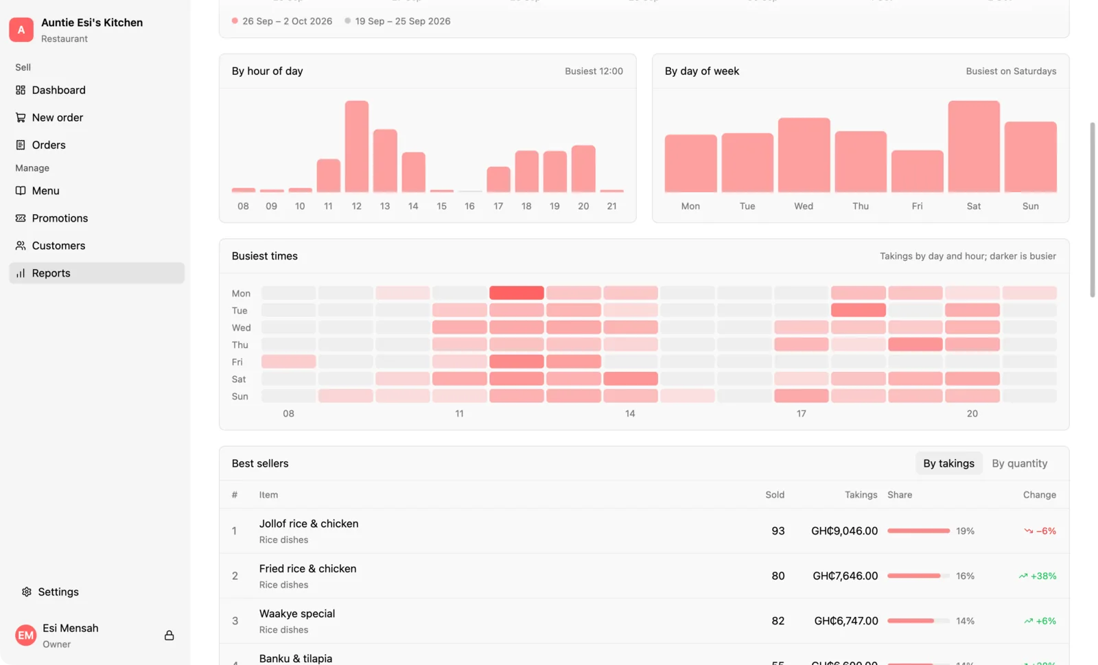
Task: Click the EM user avatar
Action: click(25, 635)
